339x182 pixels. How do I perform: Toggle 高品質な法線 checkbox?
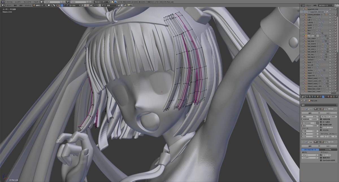coord(321,125)
